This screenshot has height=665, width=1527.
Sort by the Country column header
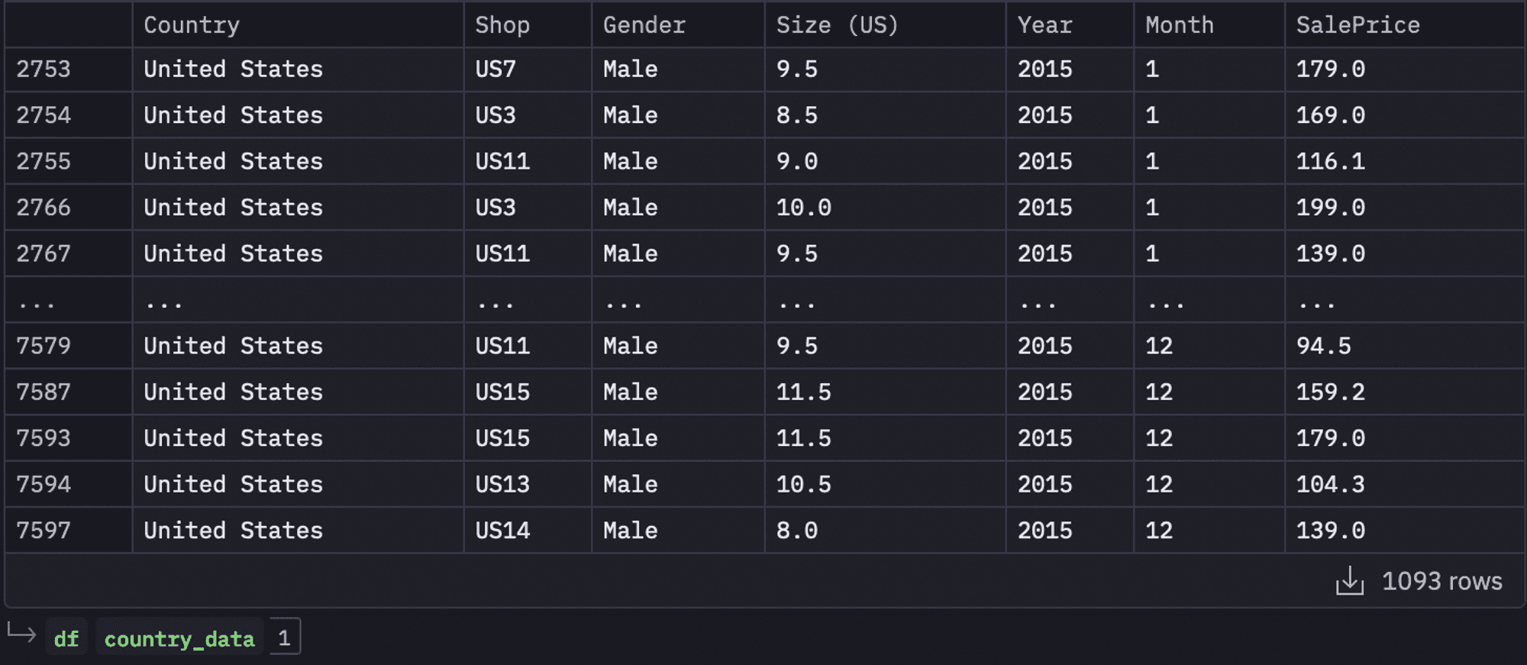pos(192,25)
